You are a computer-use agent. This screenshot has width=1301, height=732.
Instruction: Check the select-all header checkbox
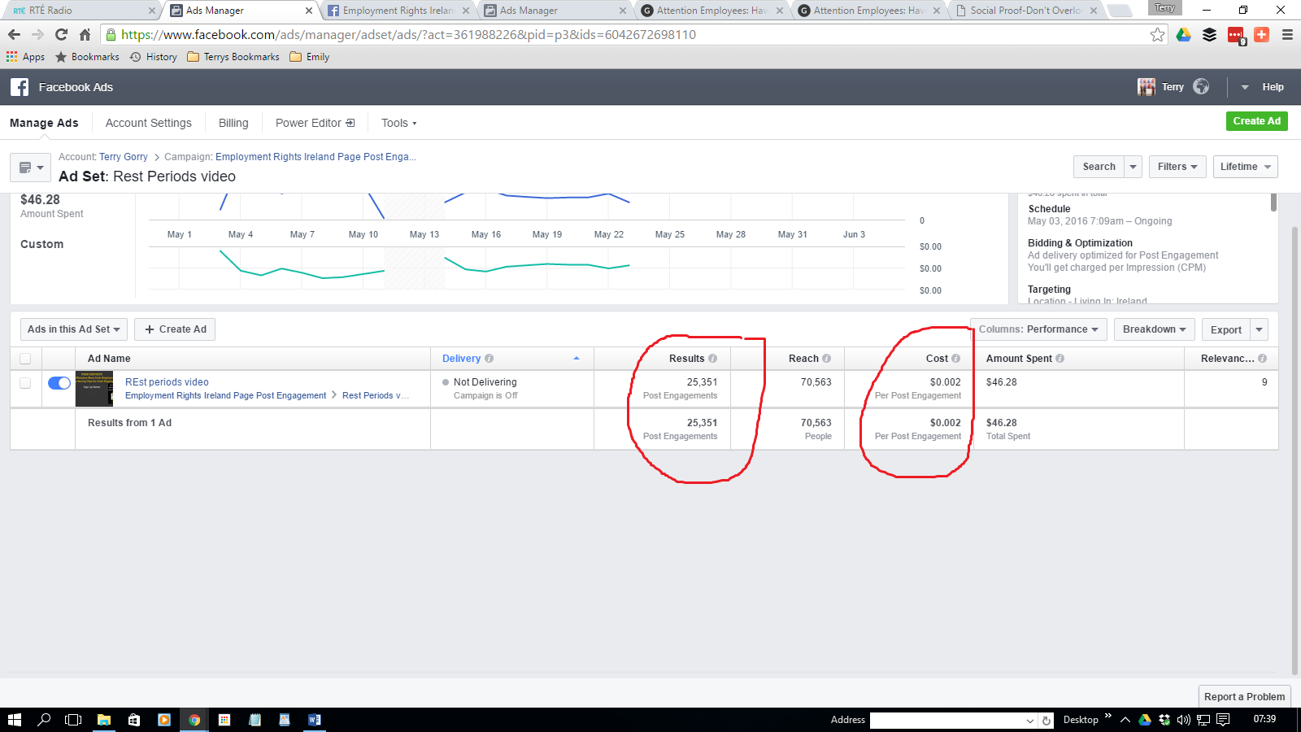click(x=25, y=359)
